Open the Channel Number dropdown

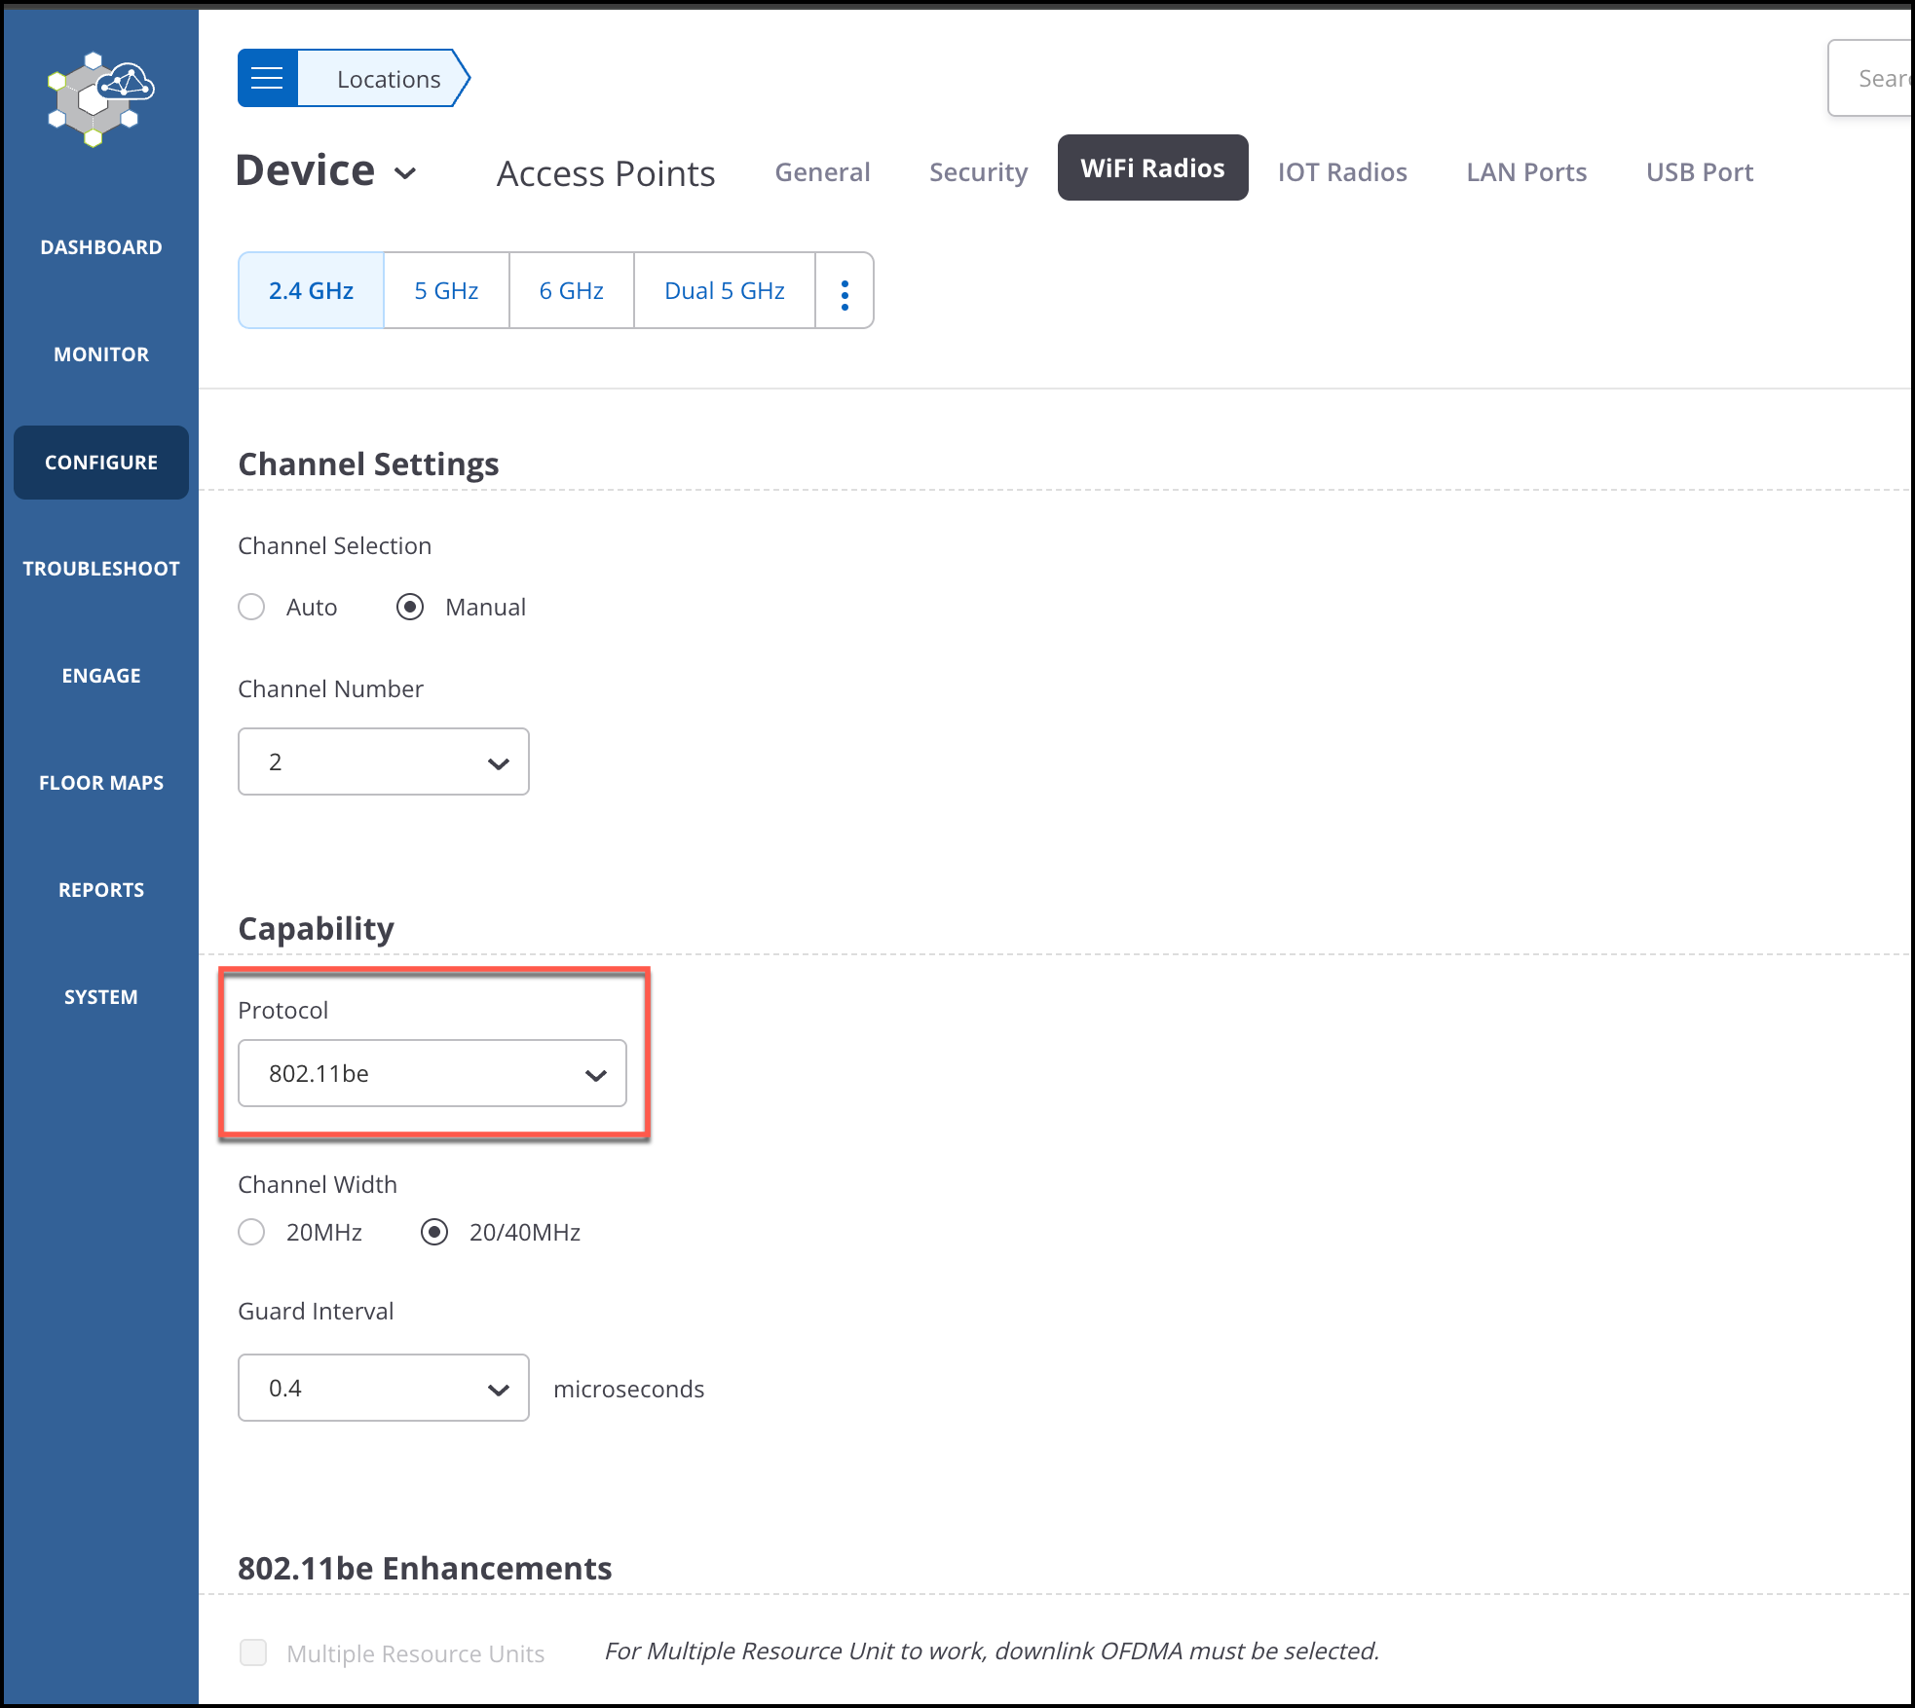(384, 761)
